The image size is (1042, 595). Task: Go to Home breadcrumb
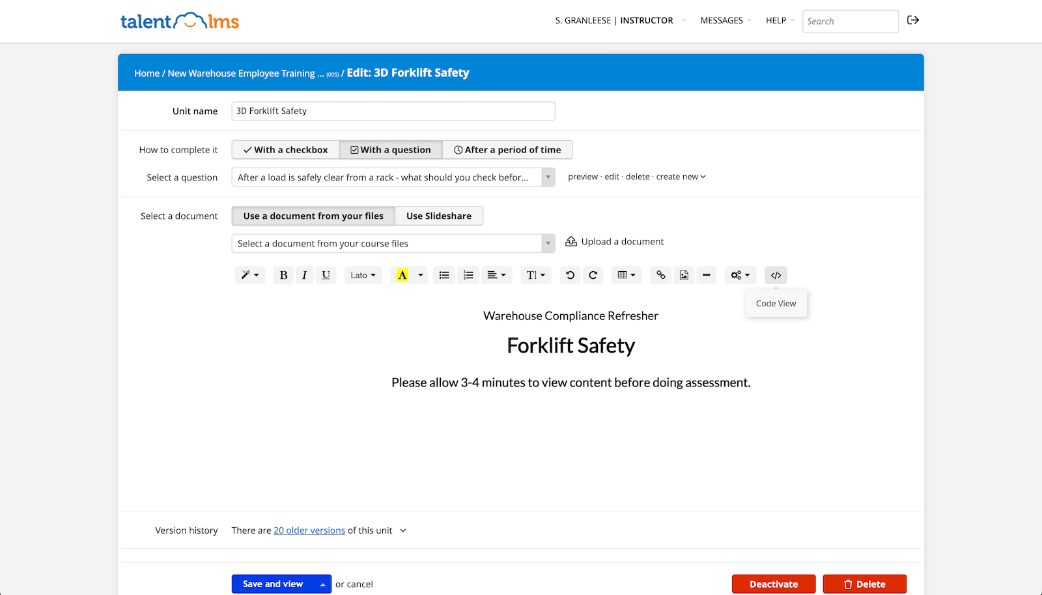(x=147, y=74)
